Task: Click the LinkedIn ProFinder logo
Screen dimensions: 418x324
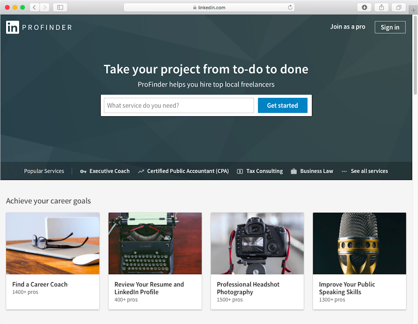Action: (x=39, y=27)
